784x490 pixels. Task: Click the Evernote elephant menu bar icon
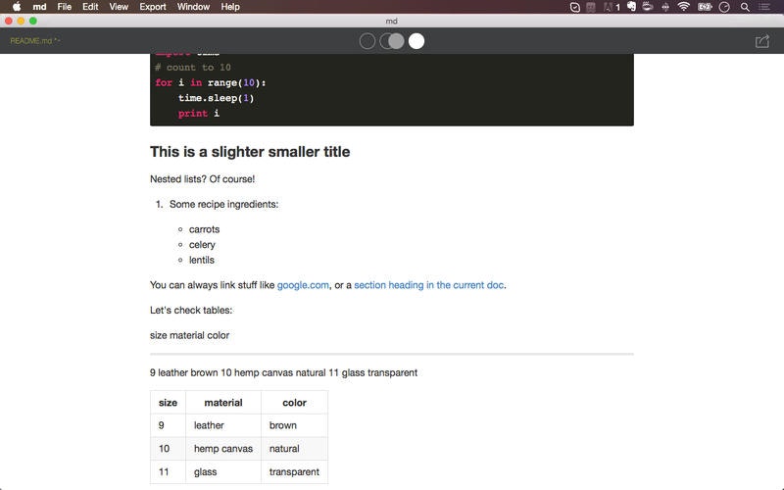(631, 7)
